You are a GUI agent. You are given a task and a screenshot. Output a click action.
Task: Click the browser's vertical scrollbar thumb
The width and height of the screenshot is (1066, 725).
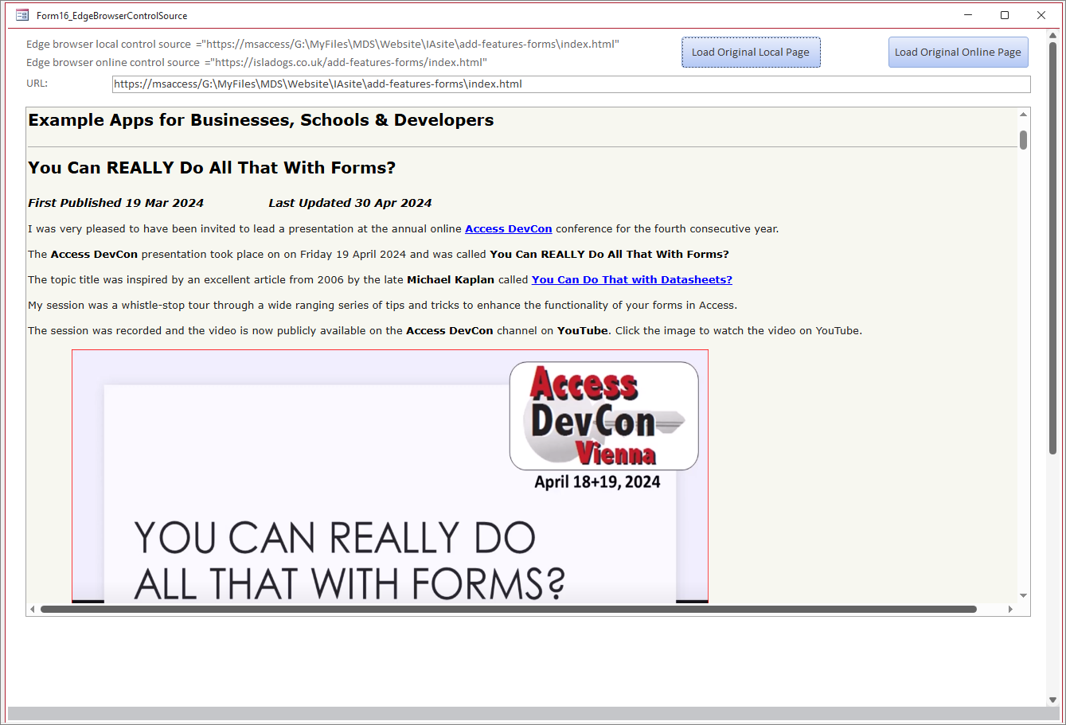pos(1023,140)
